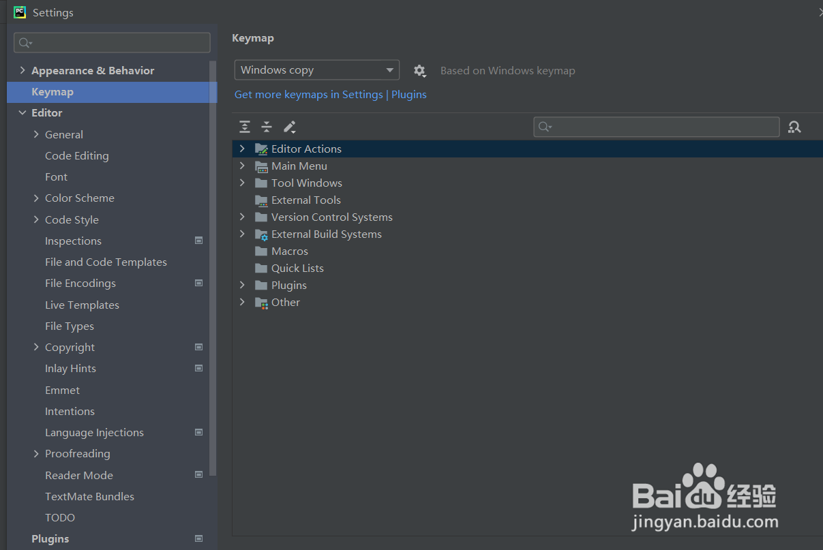The image size is (823, 550).
Task: Open Code Editing settings page
Action: tap(76, 155)
